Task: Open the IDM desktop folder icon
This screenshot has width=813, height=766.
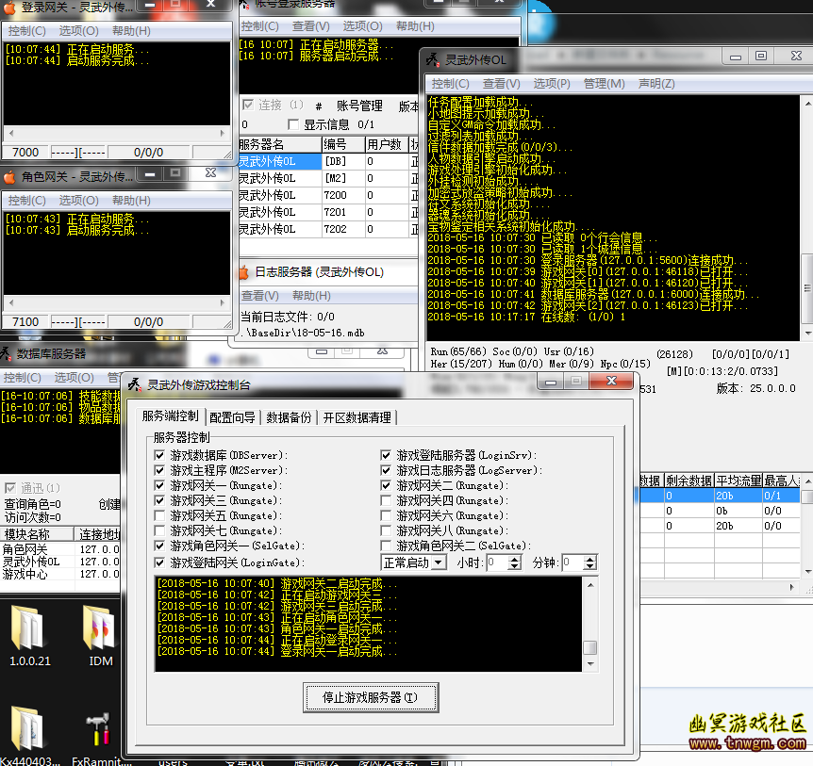Action: point(100,634)
